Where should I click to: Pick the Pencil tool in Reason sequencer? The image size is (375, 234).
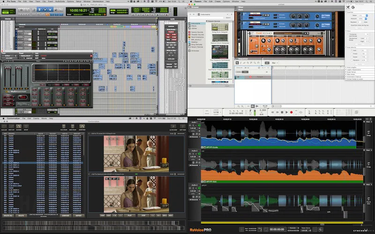241,63
